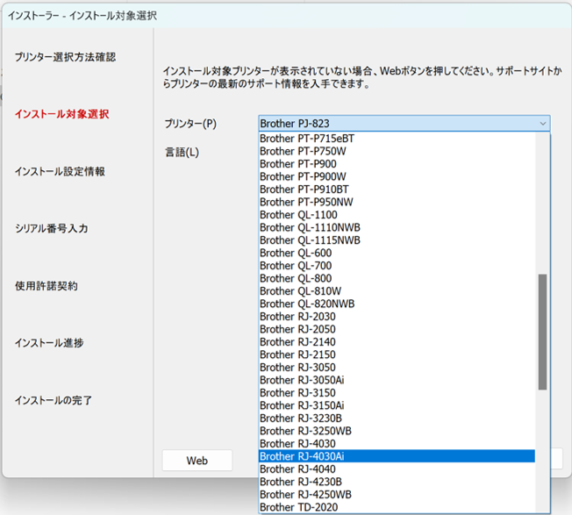Choose Brother RJ-3150 printer model
Viewport: 572px width, 515px height.
click(397, 393)
